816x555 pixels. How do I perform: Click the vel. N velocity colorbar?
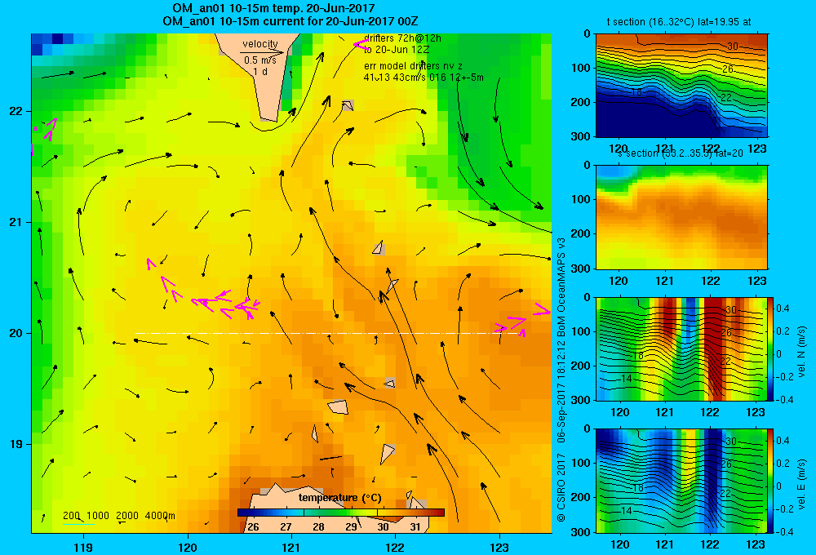(x=770, y=349)
